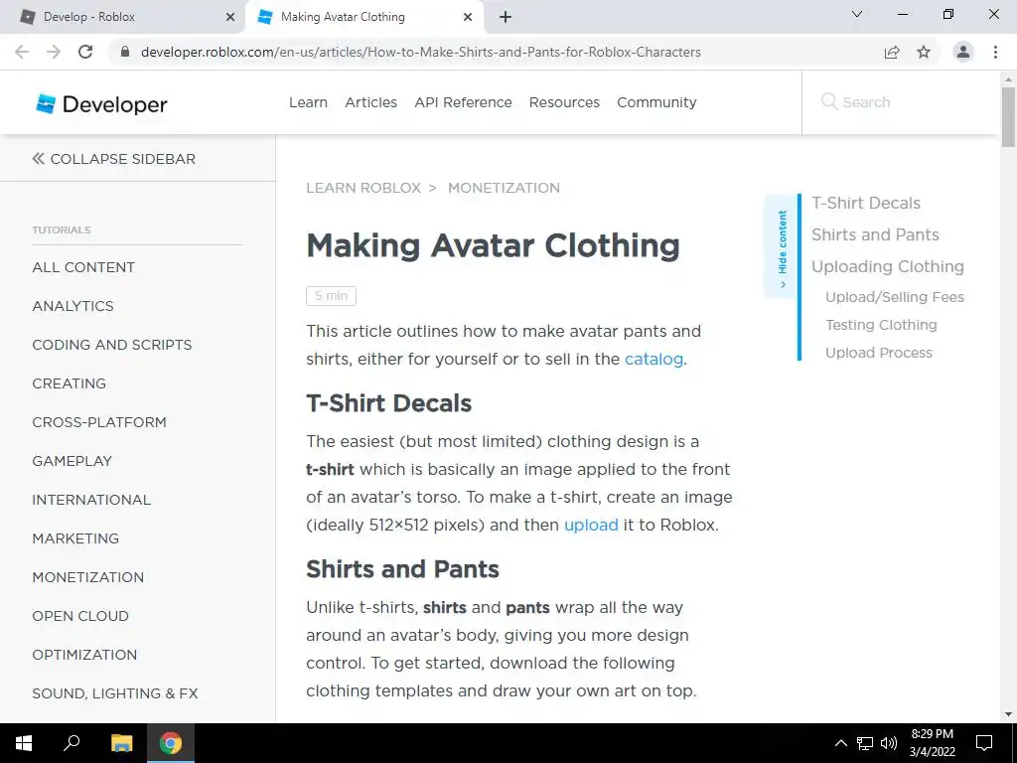Image resolution: width=1017 pixels, height=763 pixels.
Task: Open OPTIMIZATION sidebar category
Action: point(84,655)
